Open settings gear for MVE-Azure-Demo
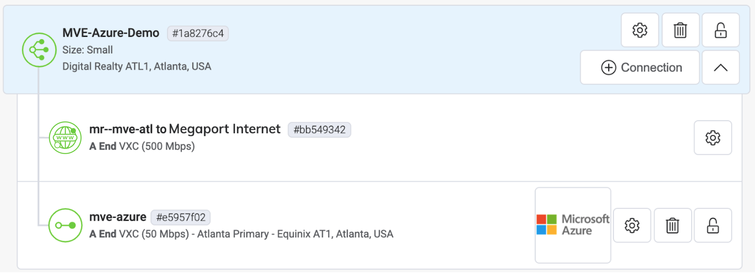The height and width of the screenshot is (273, 755). click(x=640, y=30)
